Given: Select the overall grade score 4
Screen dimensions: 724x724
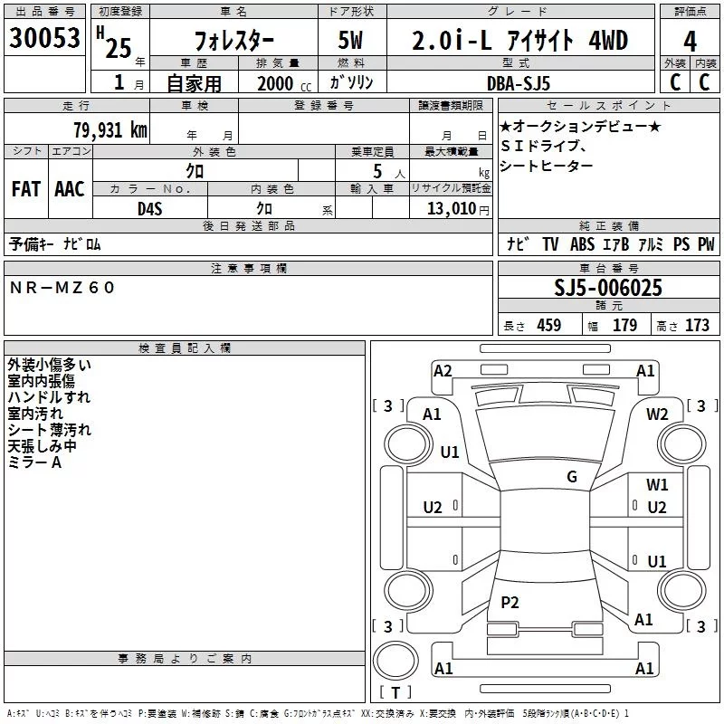Looking at the screenshot, I should [690, 42].
